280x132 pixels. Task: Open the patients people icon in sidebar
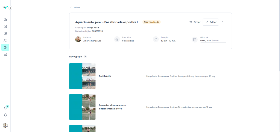(x=5, y=40)
